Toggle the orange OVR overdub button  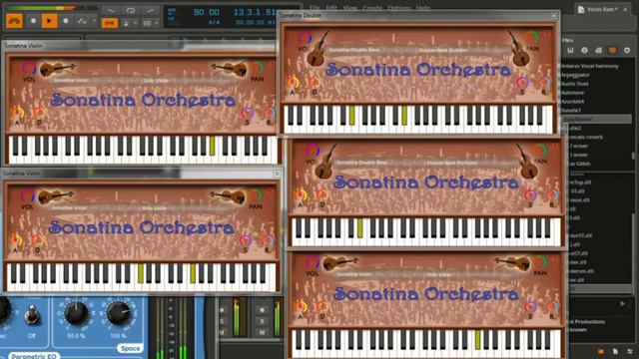click(109, 23)
